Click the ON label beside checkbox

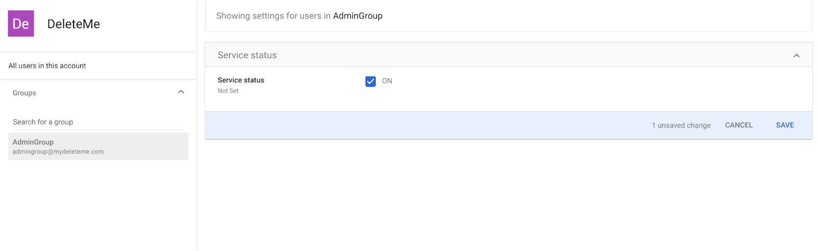(387, 81)
